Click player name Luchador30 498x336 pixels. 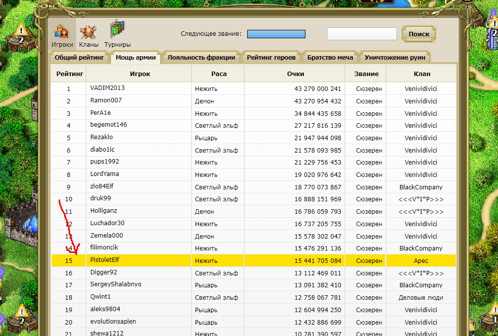pos(107,223)
